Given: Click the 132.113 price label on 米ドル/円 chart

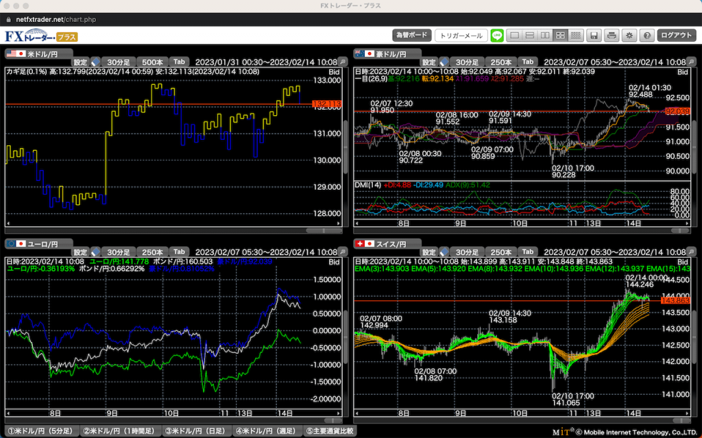Looking at the screenshot, I should point(327,104).
